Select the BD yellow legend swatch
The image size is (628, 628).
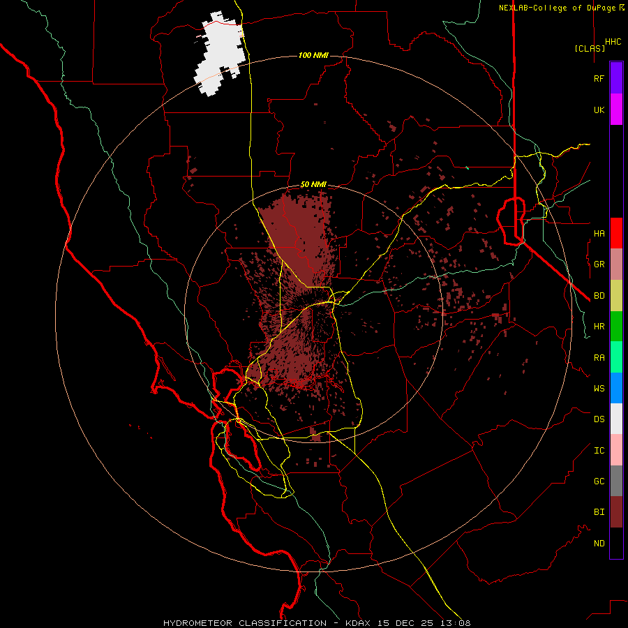coord(616,295)
